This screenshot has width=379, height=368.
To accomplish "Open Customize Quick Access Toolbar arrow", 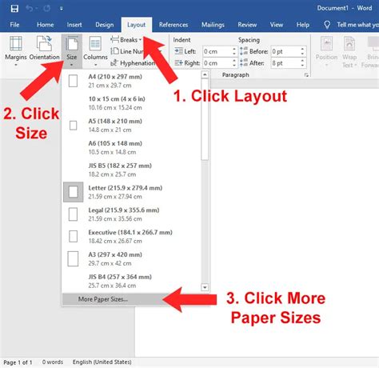I will [62, 9].
